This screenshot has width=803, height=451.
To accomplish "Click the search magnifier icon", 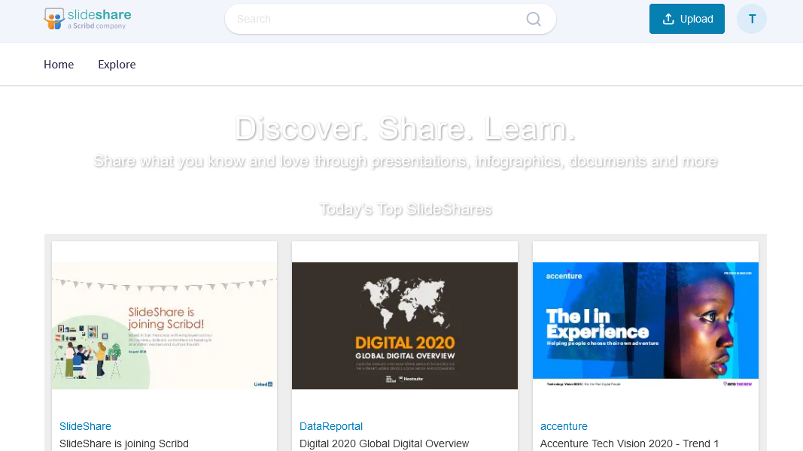I will point(534,19).
